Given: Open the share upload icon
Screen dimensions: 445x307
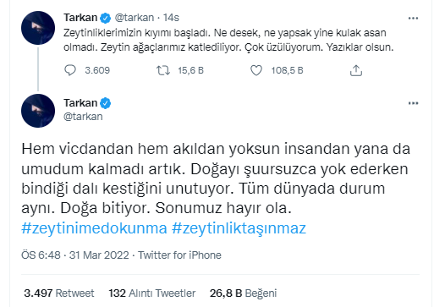Looking at the screenshot, I should (x=356, y=70).
